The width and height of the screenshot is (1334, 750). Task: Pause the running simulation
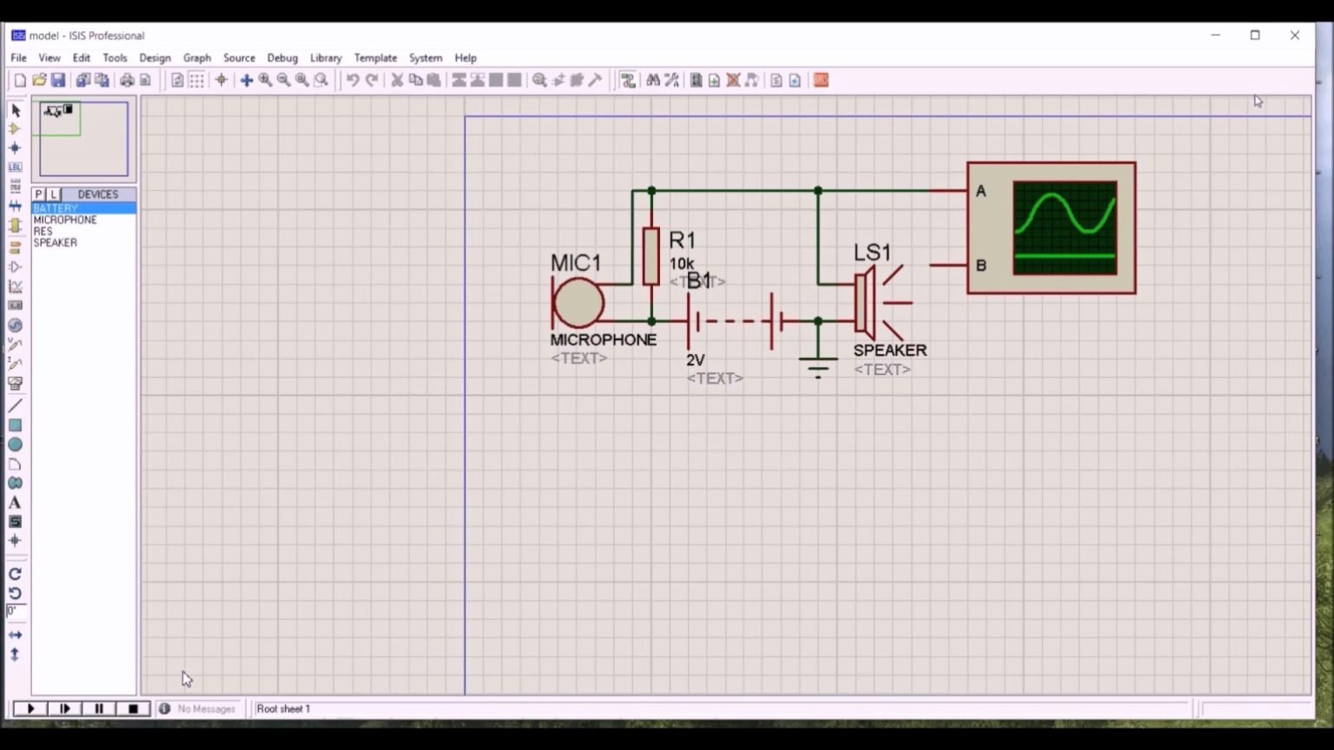99,708
